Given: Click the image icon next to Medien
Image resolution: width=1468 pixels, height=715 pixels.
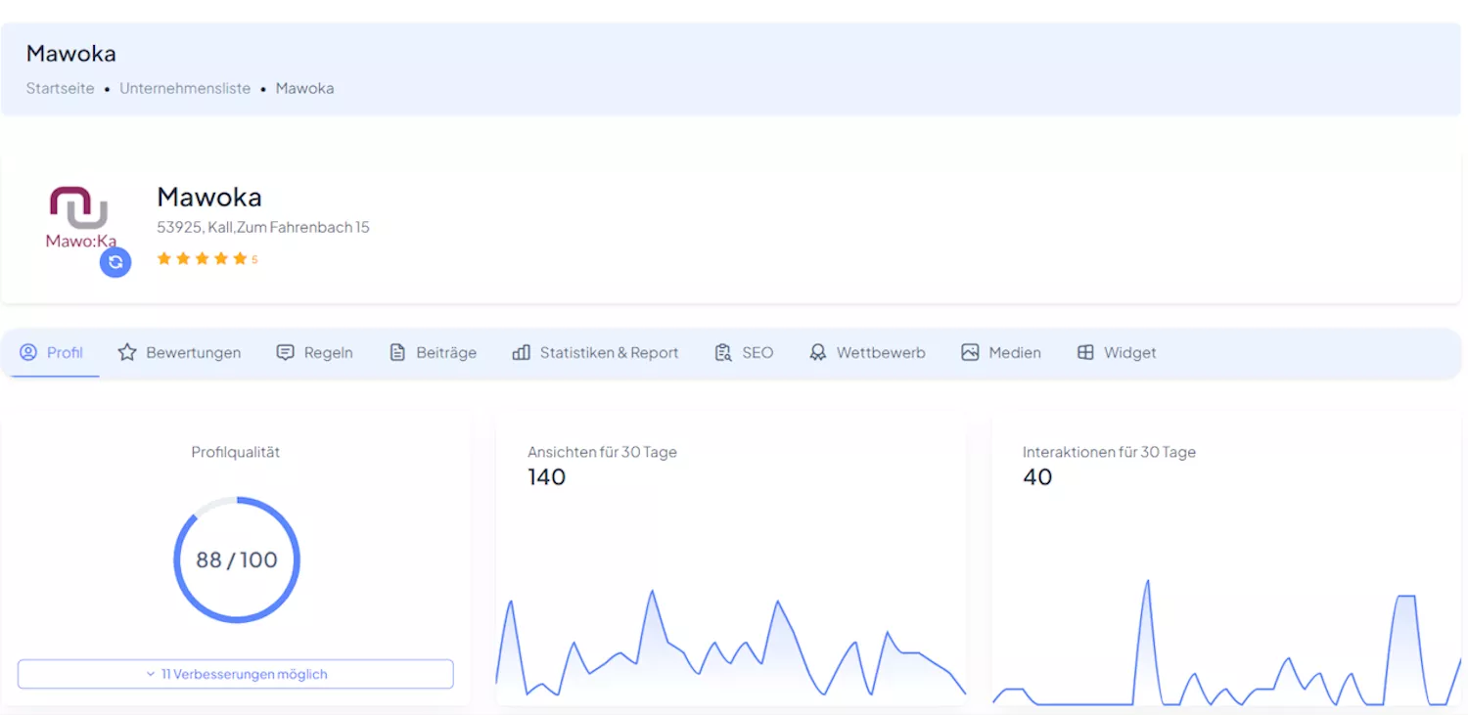Looking at the screenshot, I should 970,352.
